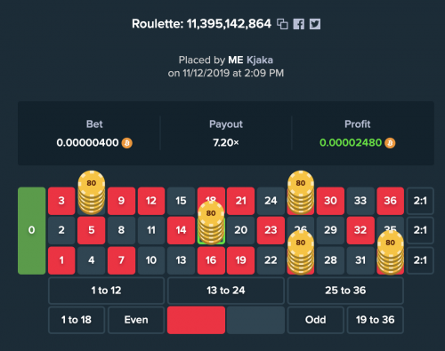This screenshot has width=445, height=351.
Task: Bet on black number 8
Action: (121, 230)
